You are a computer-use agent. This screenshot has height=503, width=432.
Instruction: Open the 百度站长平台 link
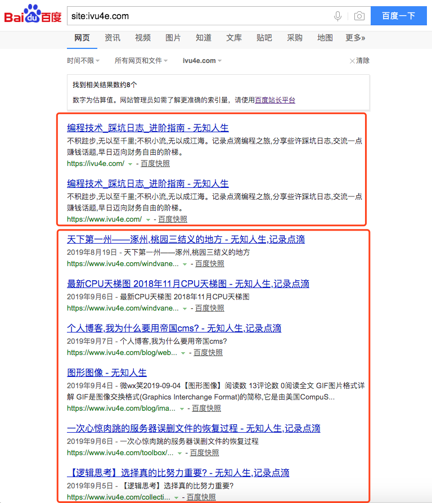(x=275, y=100)
